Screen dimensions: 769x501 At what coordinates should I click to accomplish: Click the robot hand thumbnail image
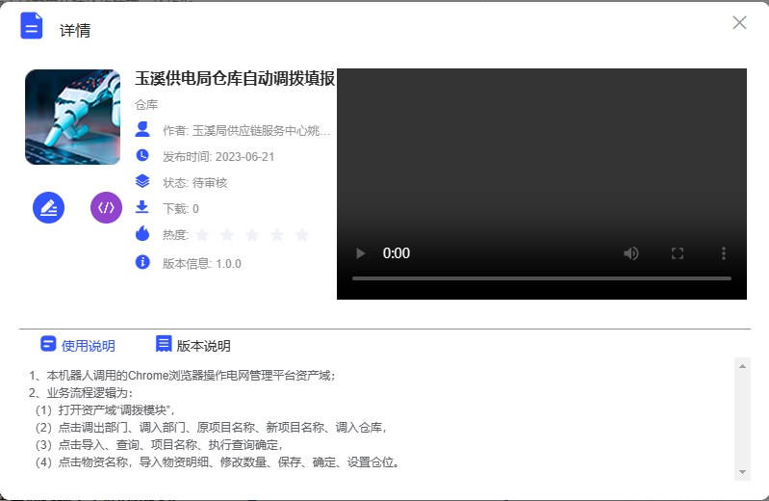tap(72, 117)
